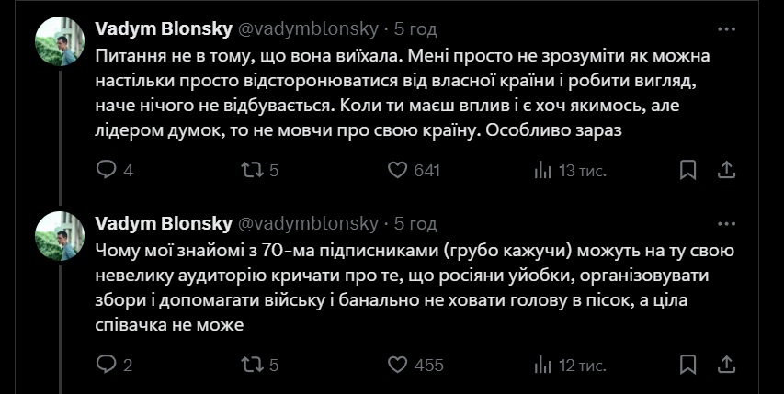Bookmark the top tweet
The width and height of the screenshot is (784, 394).
(x=688, y=170)
